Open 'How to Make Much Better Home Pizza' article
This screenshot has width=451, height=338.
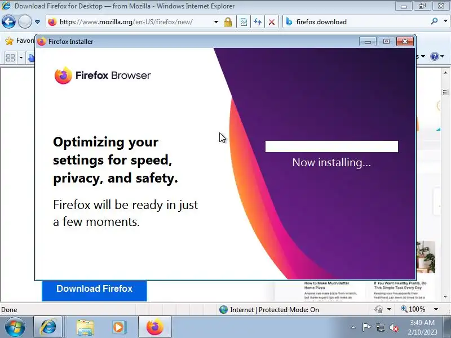(327, 286)
